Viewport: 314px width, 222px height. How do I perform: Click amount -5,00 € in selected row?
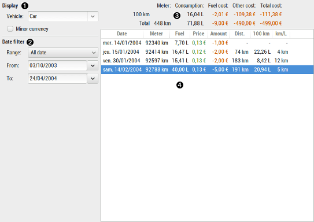click(220, 69)
